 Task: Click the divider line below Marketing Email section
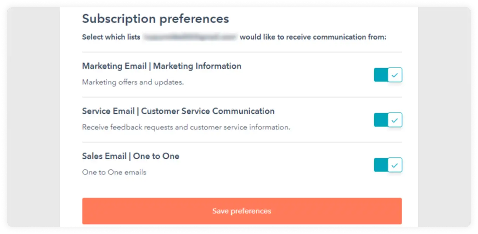[x=241, y=97]
